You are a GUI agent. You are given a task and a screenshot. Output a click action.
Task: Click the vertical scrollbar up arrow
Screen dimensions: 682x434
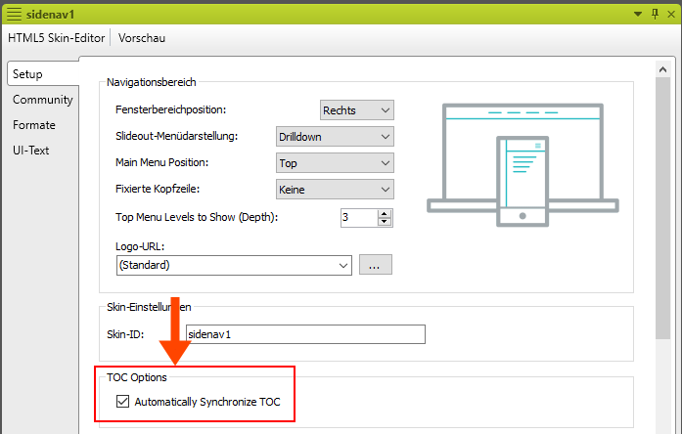662,69
